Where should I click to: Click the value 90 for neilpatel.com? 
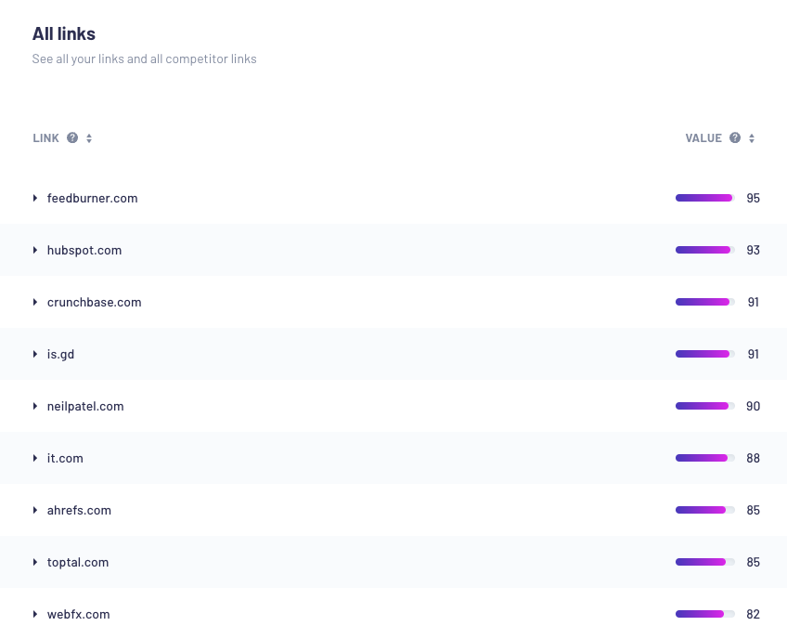pyautogui.click(x=753, y=406)
